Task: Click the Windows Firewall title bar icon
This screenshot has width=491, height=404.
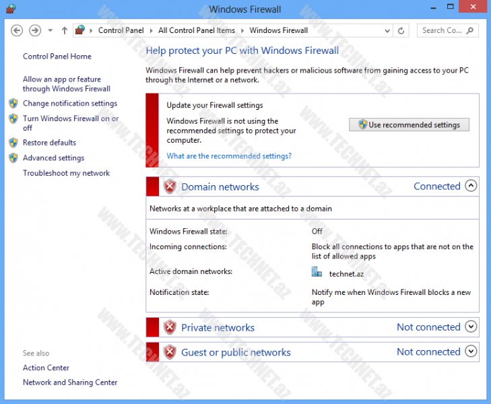Action: [x=11, y=9]
